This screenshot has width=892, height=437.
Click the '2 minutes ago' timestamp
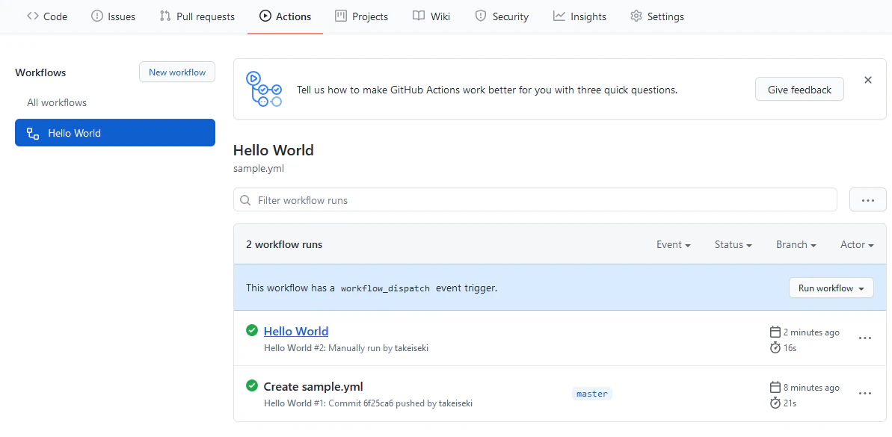[811, 332]
